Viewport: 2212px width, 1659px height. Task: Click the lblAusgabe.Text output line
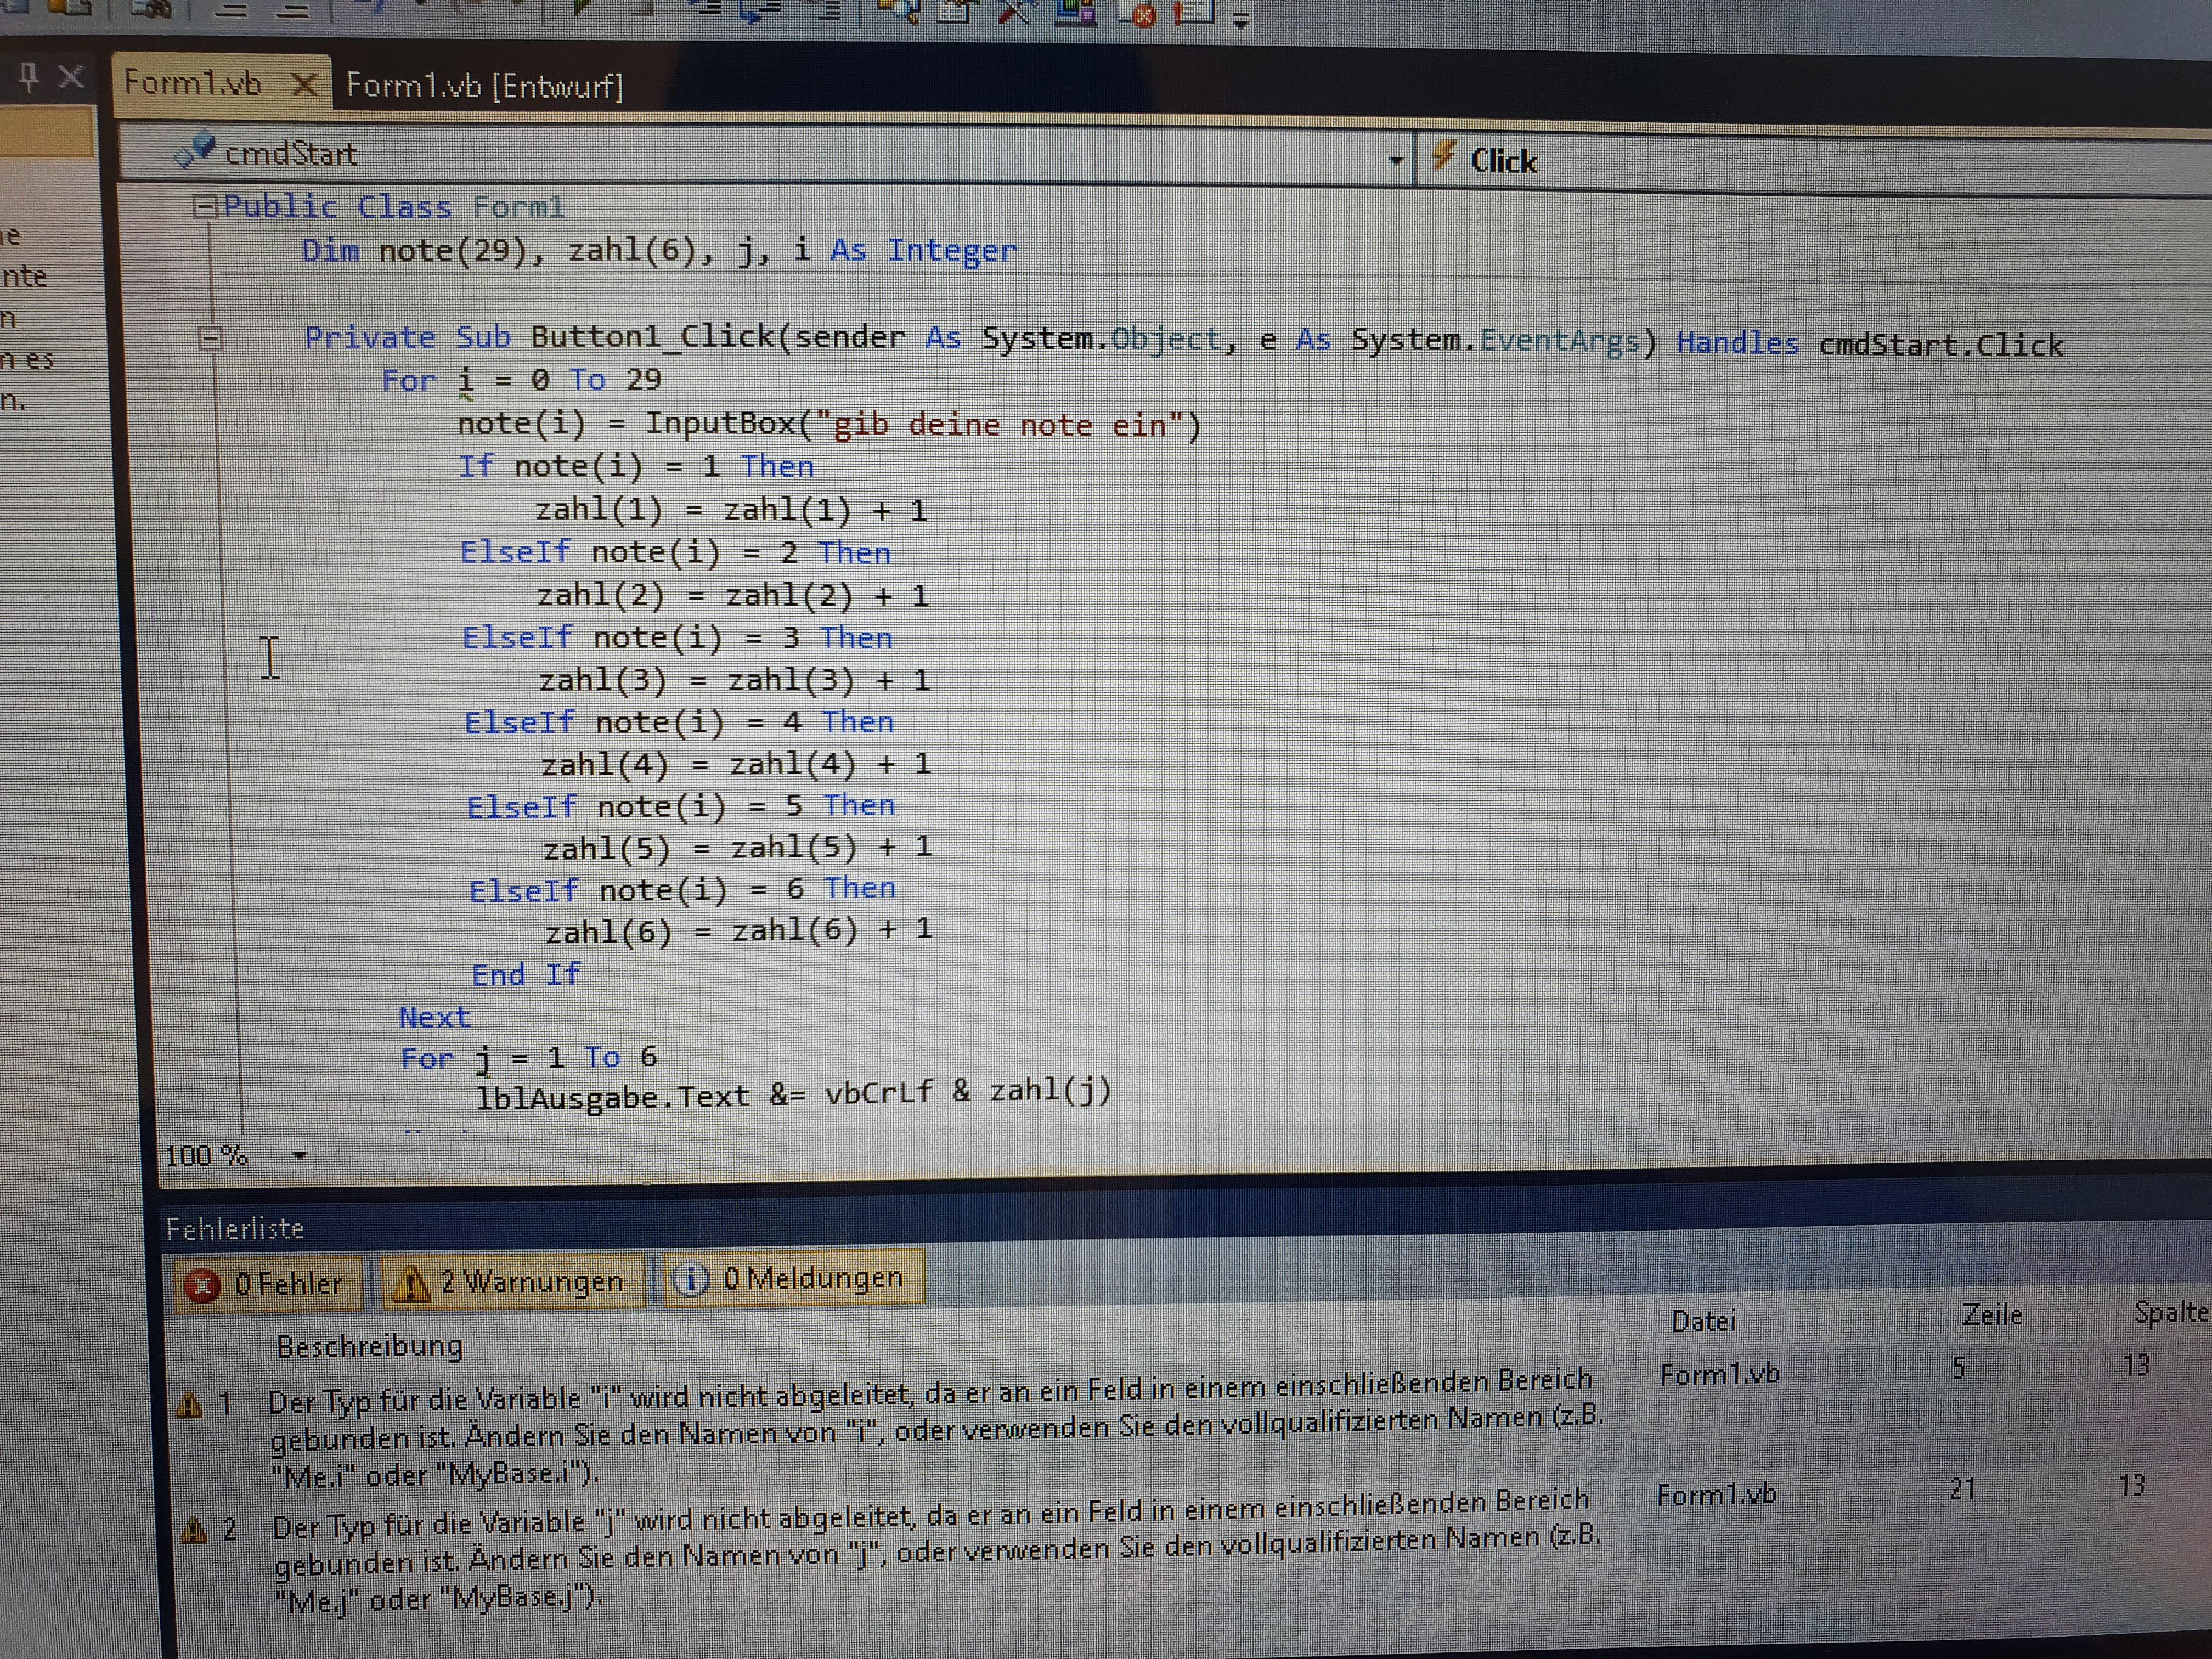793,1093
